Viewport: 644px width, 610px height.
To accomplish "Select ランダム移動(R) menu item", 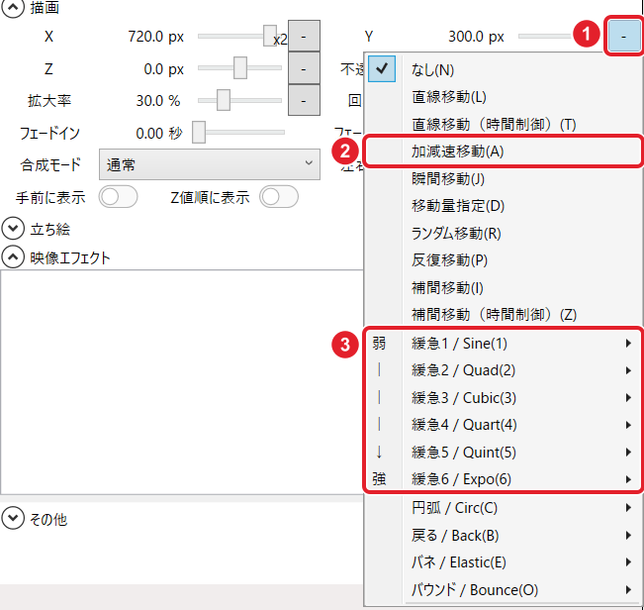I will [x=504, y=233].
